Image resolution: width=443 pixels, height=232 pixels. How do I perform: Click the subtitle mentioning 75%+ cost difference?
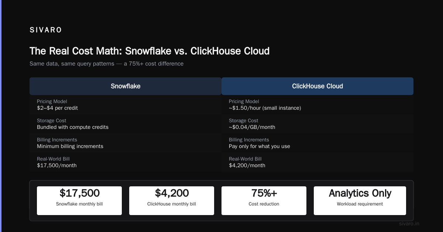(x=106, y=64)
